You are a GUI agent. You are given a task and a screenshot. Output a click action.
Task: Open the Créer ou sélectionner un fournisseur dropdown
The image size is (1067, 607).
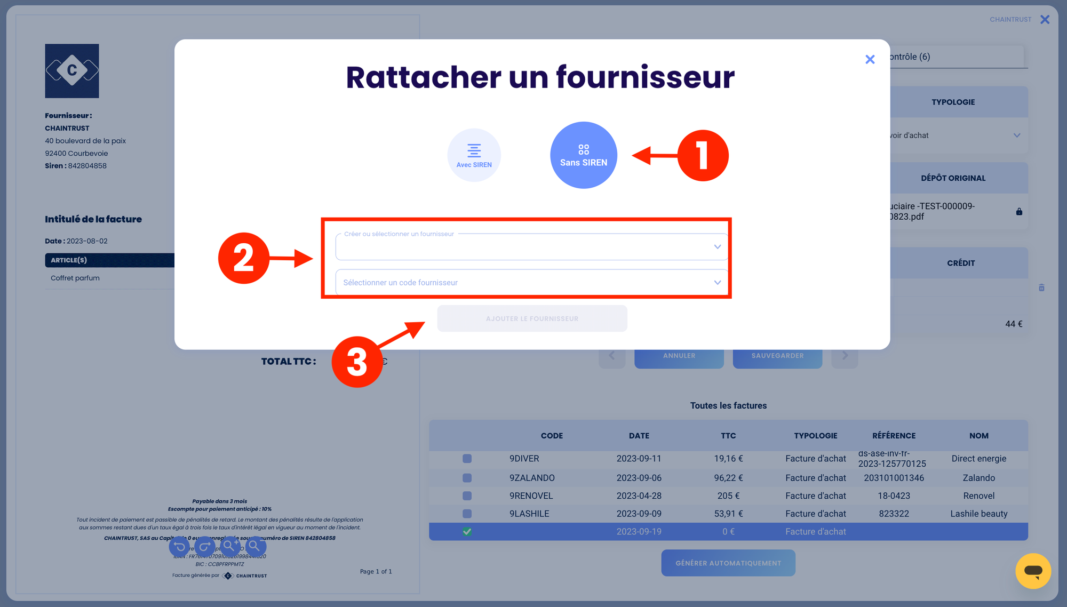(x=531, y=246)
